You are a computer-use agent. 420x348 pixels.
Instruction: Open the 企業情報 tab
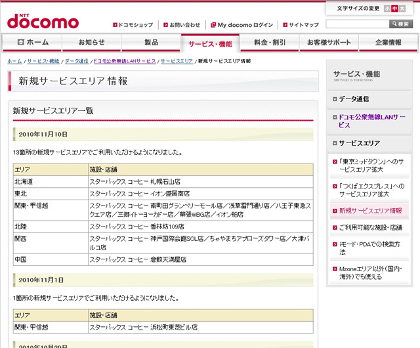[388, 43]
